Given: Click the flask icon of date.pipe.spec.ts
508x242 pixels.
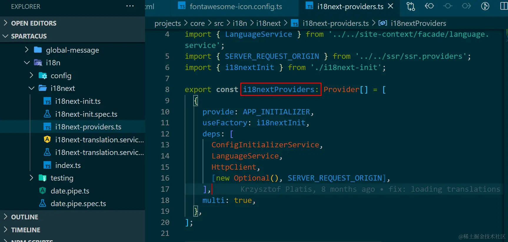Looking at the screenshot, I should point(43,203).
